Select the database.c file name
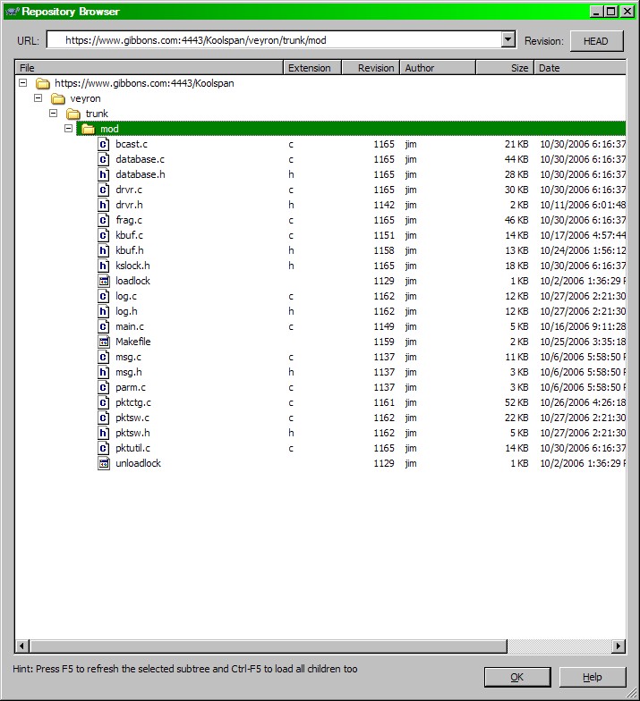 tap(140, 159)
